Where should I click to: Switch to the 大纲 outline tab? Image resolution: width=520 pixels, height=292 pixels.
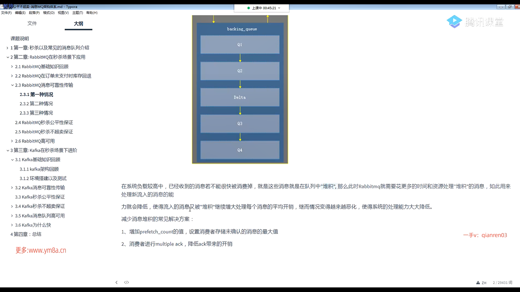click(x=78, y=24)
